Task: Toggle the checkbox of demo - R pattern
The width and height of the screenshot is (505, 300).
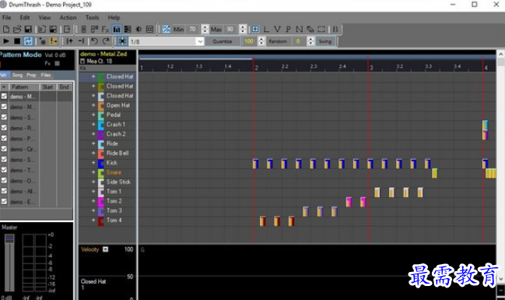Action: pyautogui.click(x=4, y=128)
